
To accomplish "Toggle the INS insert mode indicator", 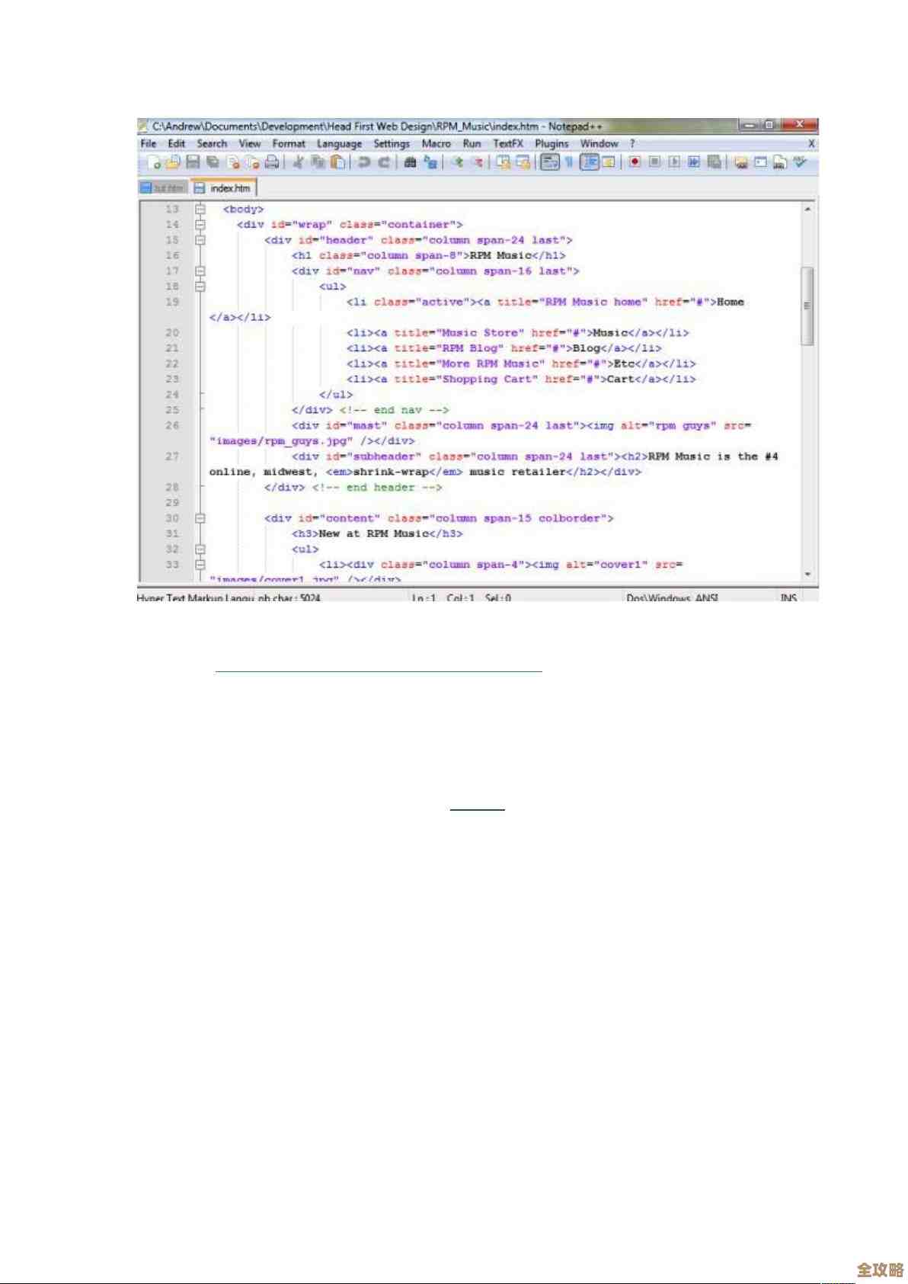I will (x=788, y=598).
